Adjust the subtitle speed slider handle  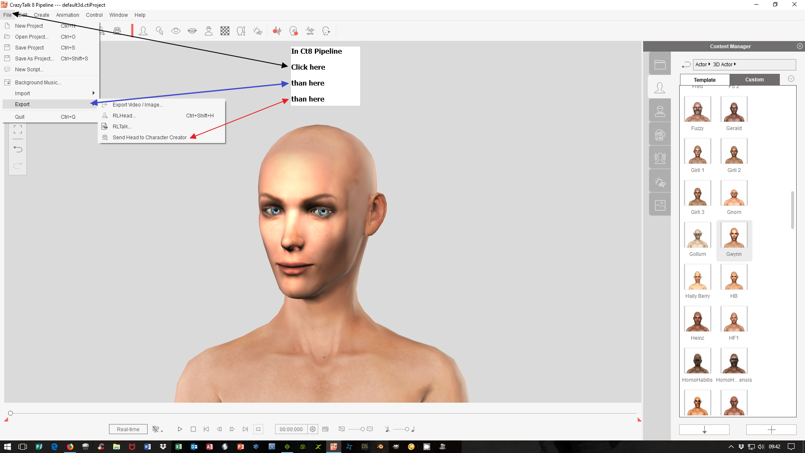pyautogui.click(x=363, y=429)
